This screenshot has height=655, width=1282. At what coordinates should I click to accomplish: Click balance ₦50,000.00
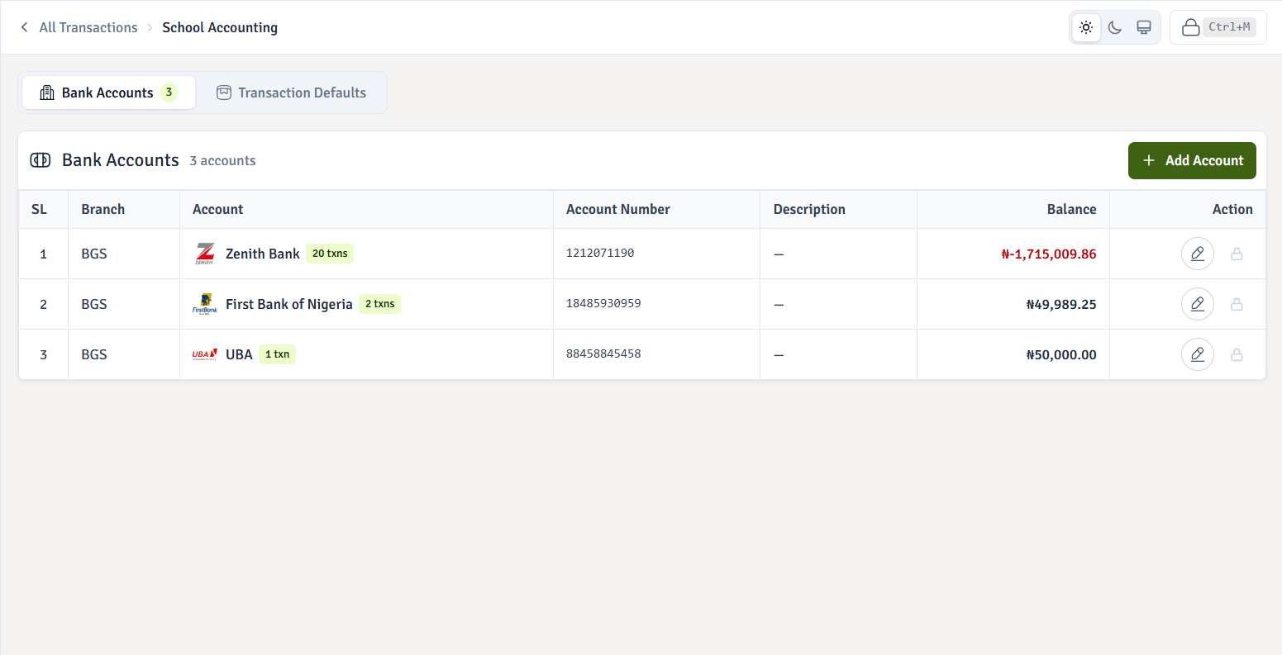(x=1061, y=355)
